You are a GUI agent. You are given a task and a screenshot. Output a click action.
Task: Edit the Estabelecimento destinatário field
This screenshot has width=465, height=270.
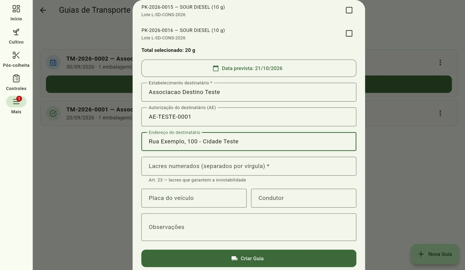click(x=249, y=92)
